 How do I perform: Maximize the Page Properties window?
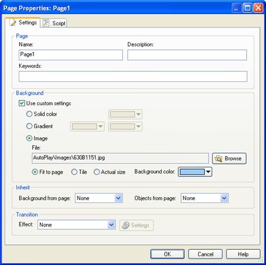[x=247, y=8]
